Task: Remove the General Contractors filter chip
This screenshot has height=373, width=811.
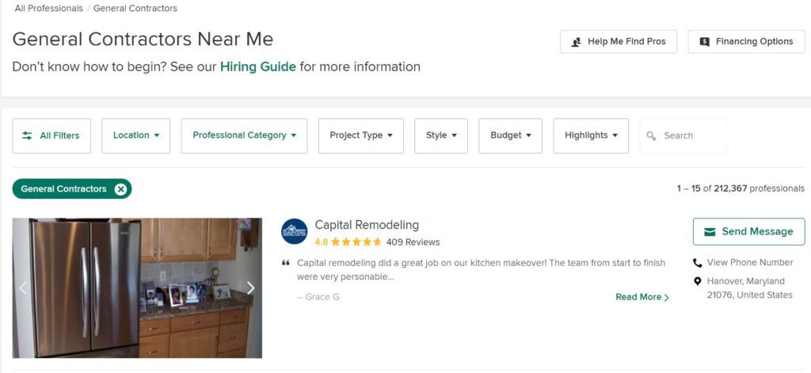Action: pos(120,188)
